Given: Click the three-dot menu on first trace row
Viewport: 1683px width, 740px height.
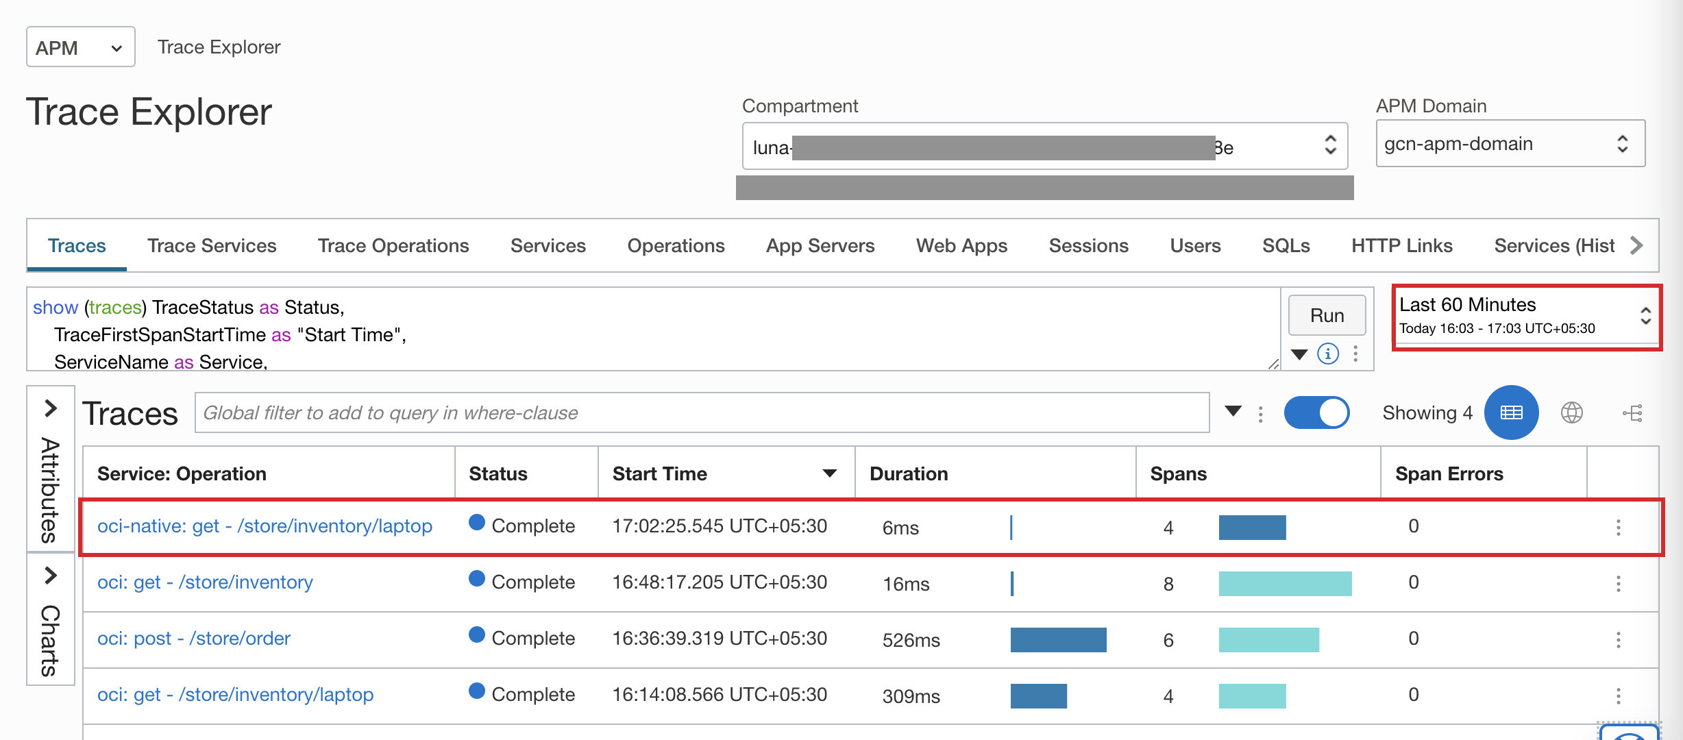Looking at the screenshot, I should (x=1619, y=527).
